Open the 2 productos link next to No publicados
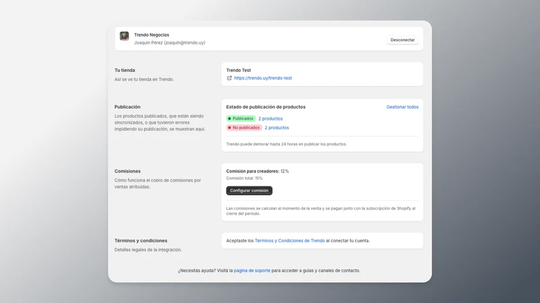The image size is (540, 303). pyautogui.click(x=277, y=127)
